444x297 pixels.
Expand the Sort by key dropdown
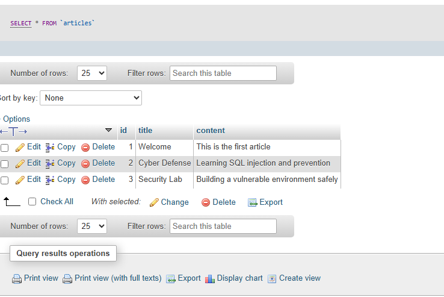pyautogui.click(x=91, y=98)
